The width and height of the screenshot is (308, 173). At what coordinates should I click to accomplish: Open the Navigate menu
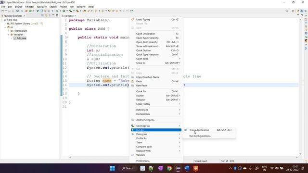coord(42,7)
